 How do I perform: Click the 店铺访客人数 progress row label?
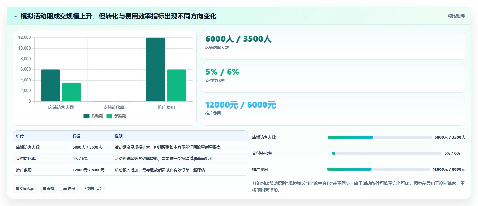pos(264,137)
